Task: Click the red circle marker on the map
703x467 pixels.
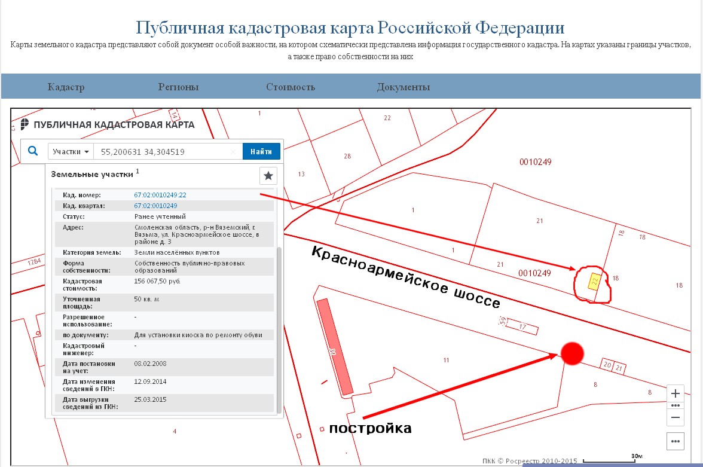Action: [572, 353]
